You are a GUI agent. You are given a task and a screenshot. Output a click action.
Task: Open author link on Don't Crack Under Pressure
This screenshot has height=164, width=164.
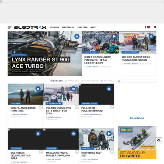tap(92, 67)
